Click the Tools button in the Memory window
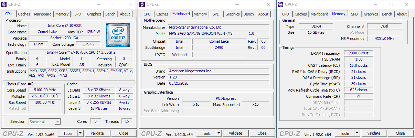The width and height of the screenshot is (415, 138). click(344, 133)
